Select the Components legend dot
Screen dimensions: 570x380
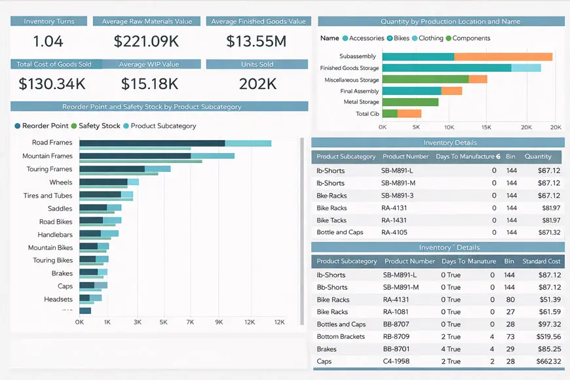point(449,39)
